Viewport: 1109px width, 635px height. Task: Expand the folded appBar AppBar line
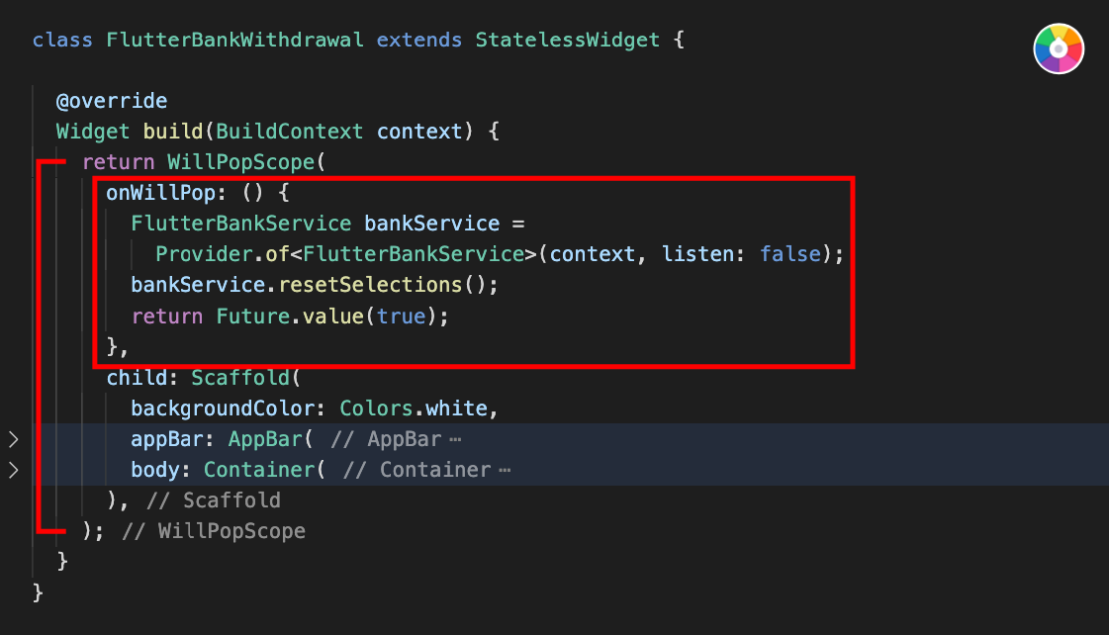click(14, 439)
